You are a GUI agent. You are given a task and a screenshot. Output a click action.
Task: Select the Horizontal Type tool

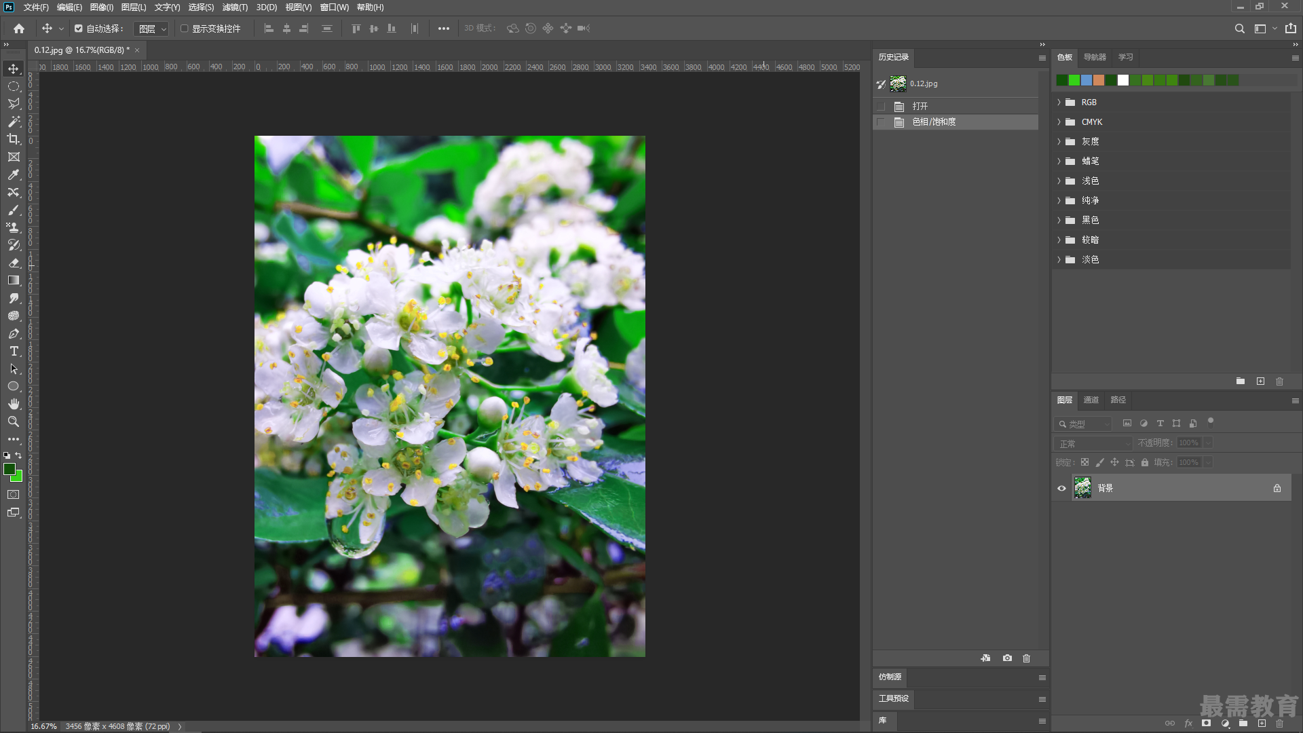click(14, 351)
